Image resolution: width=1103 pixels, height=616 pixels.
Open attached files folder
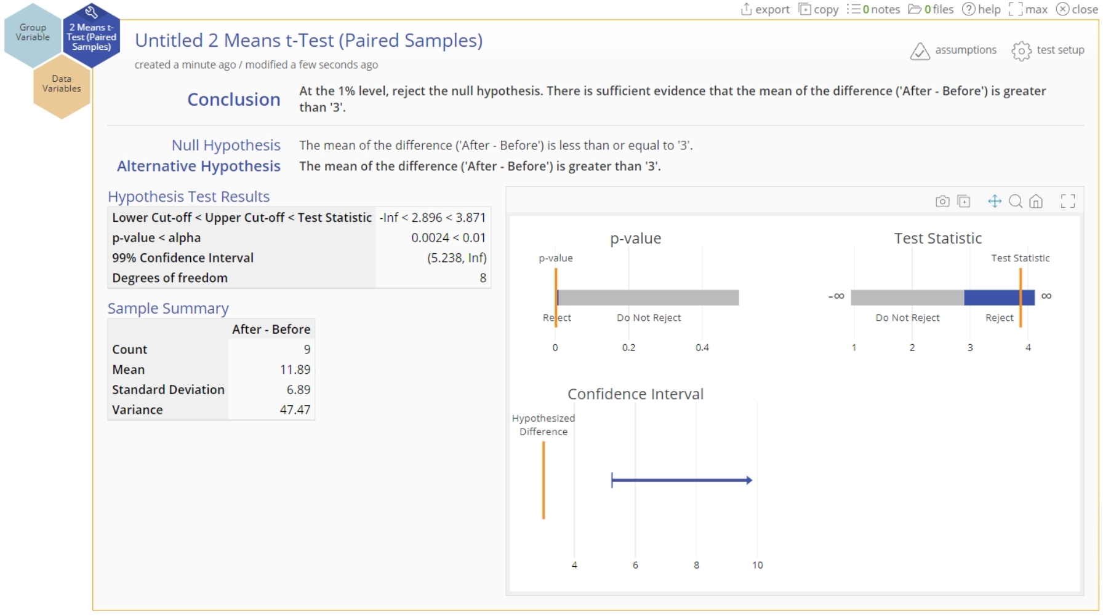click(931, 9)
